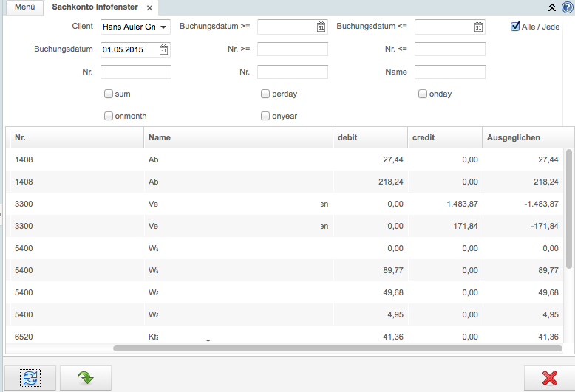Viewport: 575px width, 392px height.
Task: Open calendar picker for Buchungsdatum >=
Action: [321, 27]
